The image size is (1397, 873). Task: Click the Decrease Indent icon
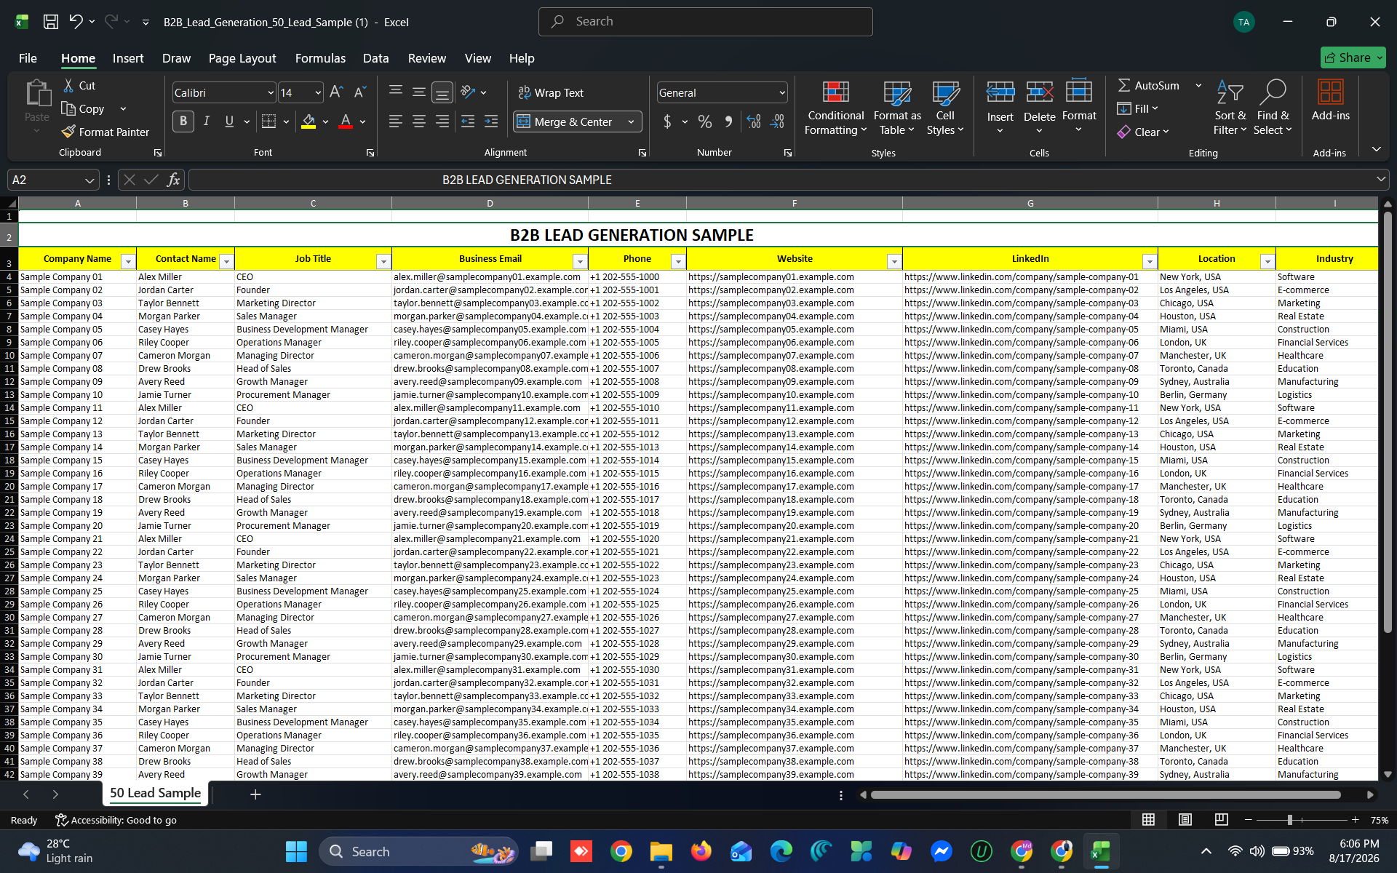point(468,121)
